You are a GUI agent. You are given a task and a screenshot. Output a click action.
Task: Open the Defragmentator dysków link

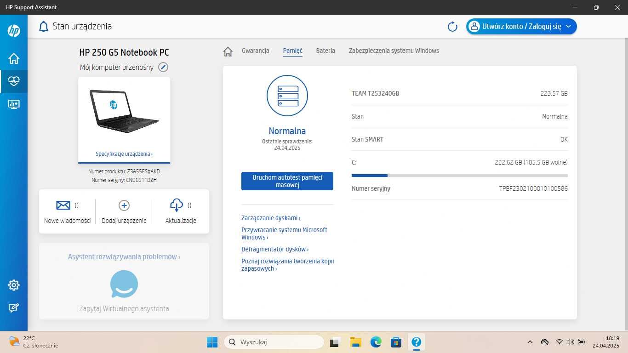(275, 249)
